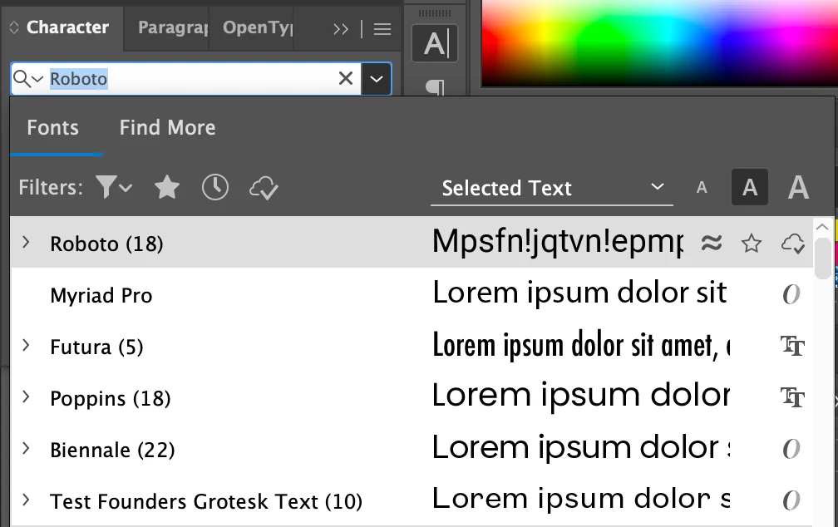Open the Character panel hamburger menu

(382, 29)
